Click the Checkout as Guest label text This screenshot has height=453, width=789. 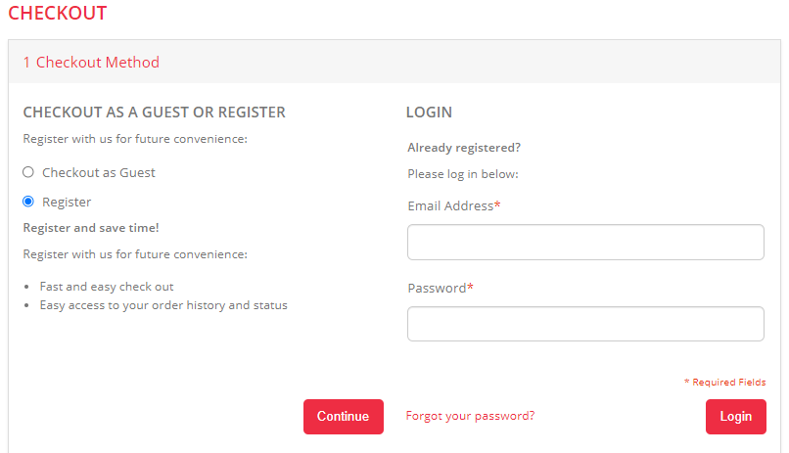99,172
